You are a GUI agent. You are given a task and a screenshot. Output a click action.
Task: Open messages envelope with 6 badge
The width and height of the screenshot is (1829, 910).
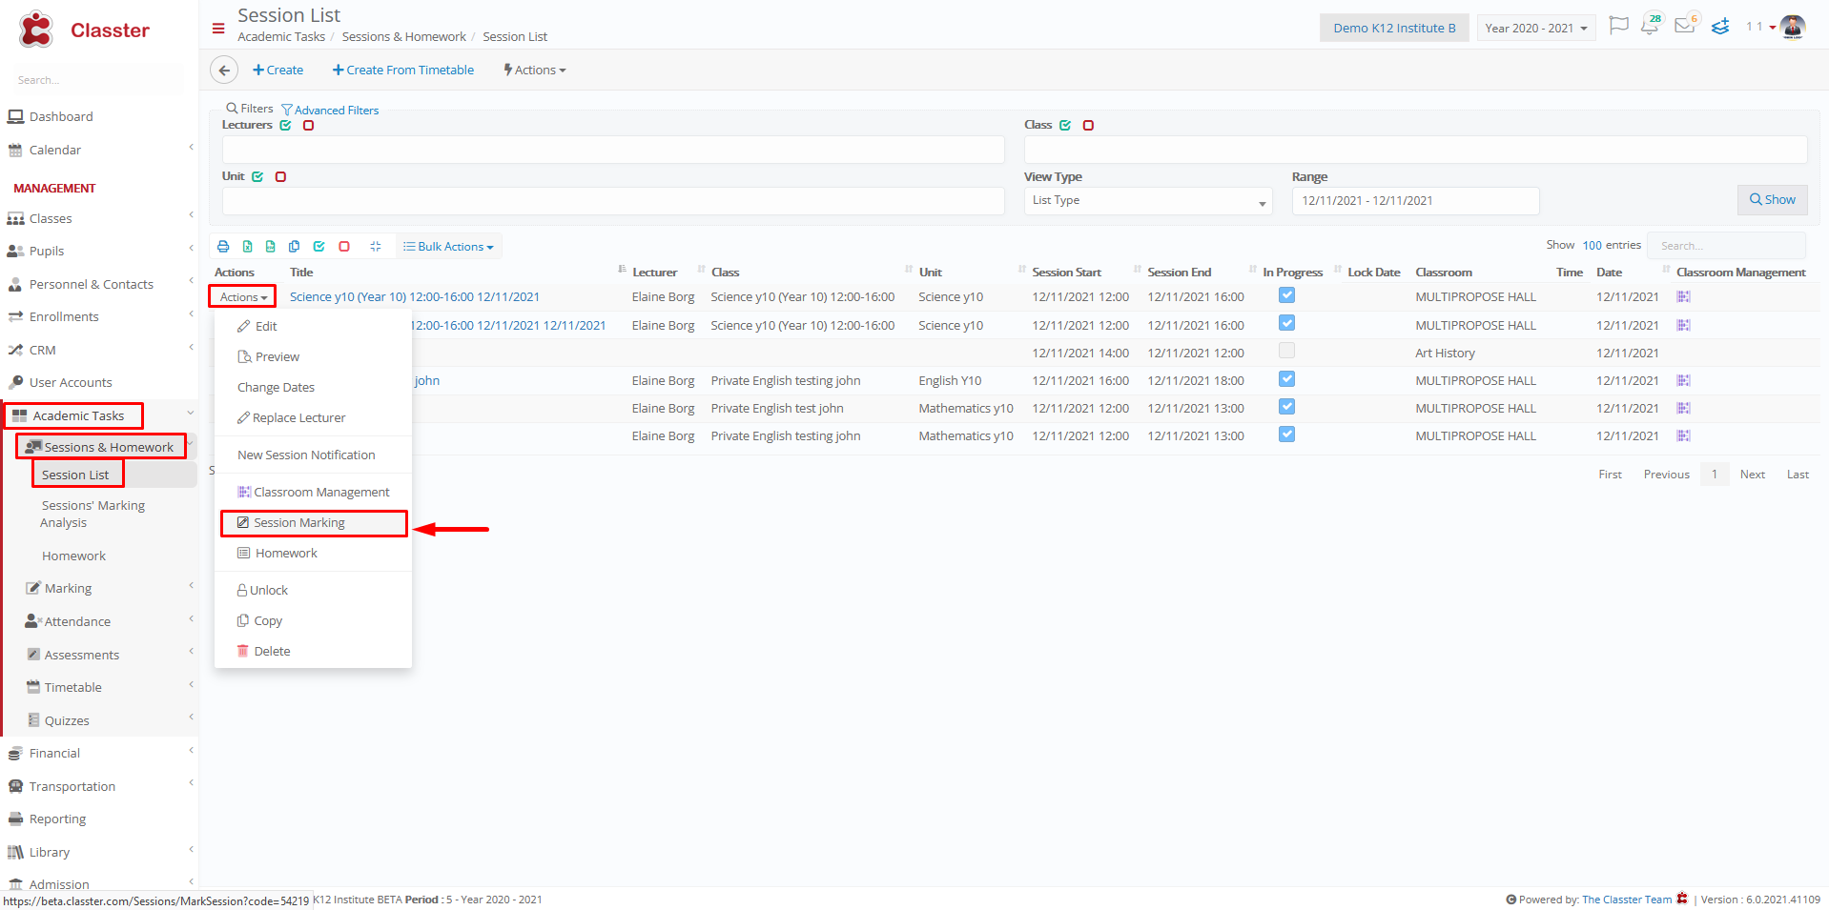click(x=1686, y=25)
